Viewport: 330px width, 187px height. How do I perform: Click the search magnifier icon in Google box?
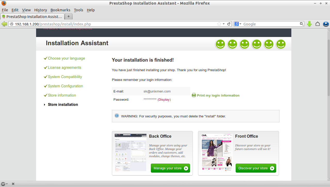coord(302,24)
